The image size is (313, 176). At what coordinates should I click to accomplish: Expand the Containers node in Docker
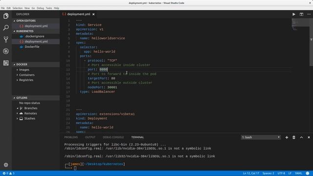(17, 75)
